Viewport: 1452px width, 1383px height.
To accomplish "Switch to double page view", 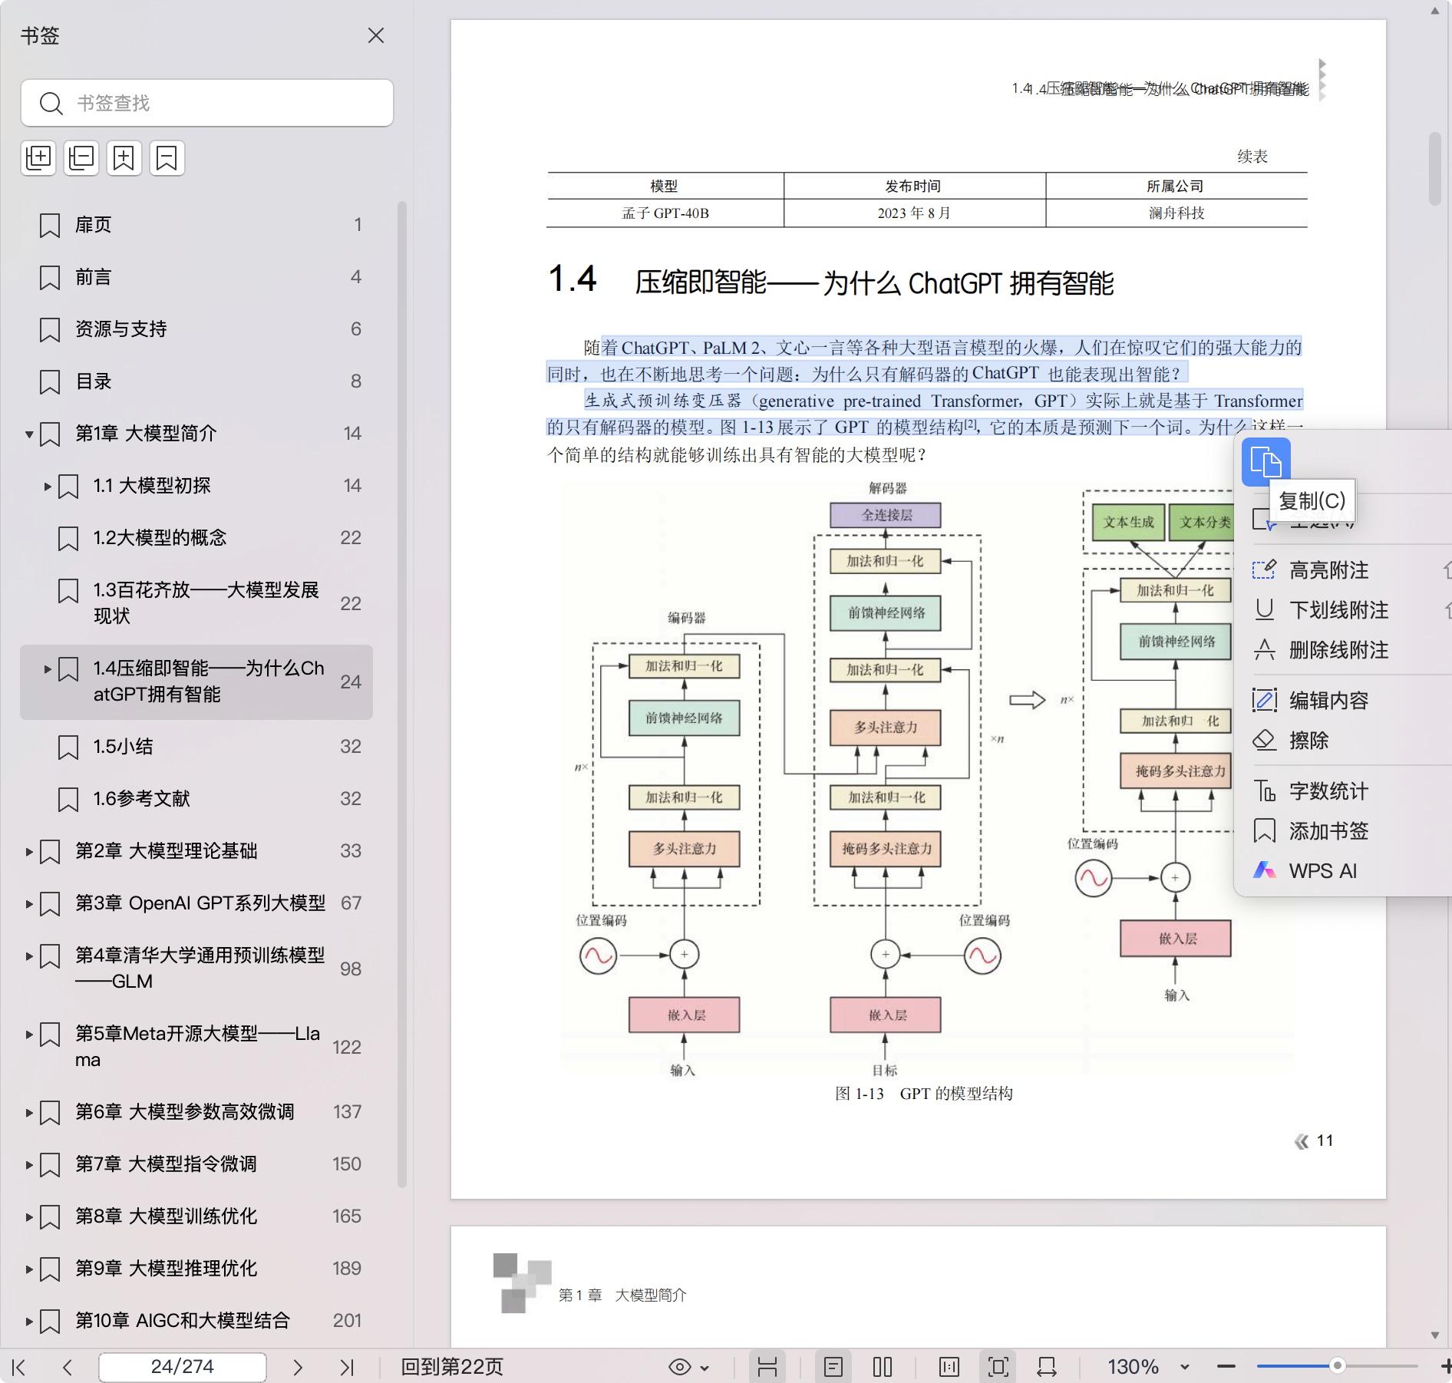I will point(883,1367).
